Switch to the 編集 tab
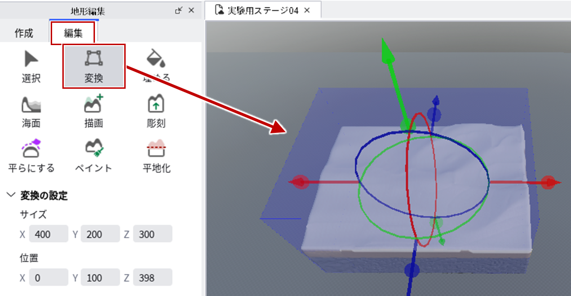Image resolution: width=571 pixels, height=296 pixels. tap(73, 33)
